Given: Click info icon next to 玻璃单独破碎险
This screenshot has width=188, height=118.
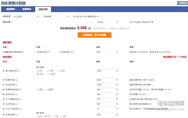Looking at the screenshot, I should [x=20, y=90].
